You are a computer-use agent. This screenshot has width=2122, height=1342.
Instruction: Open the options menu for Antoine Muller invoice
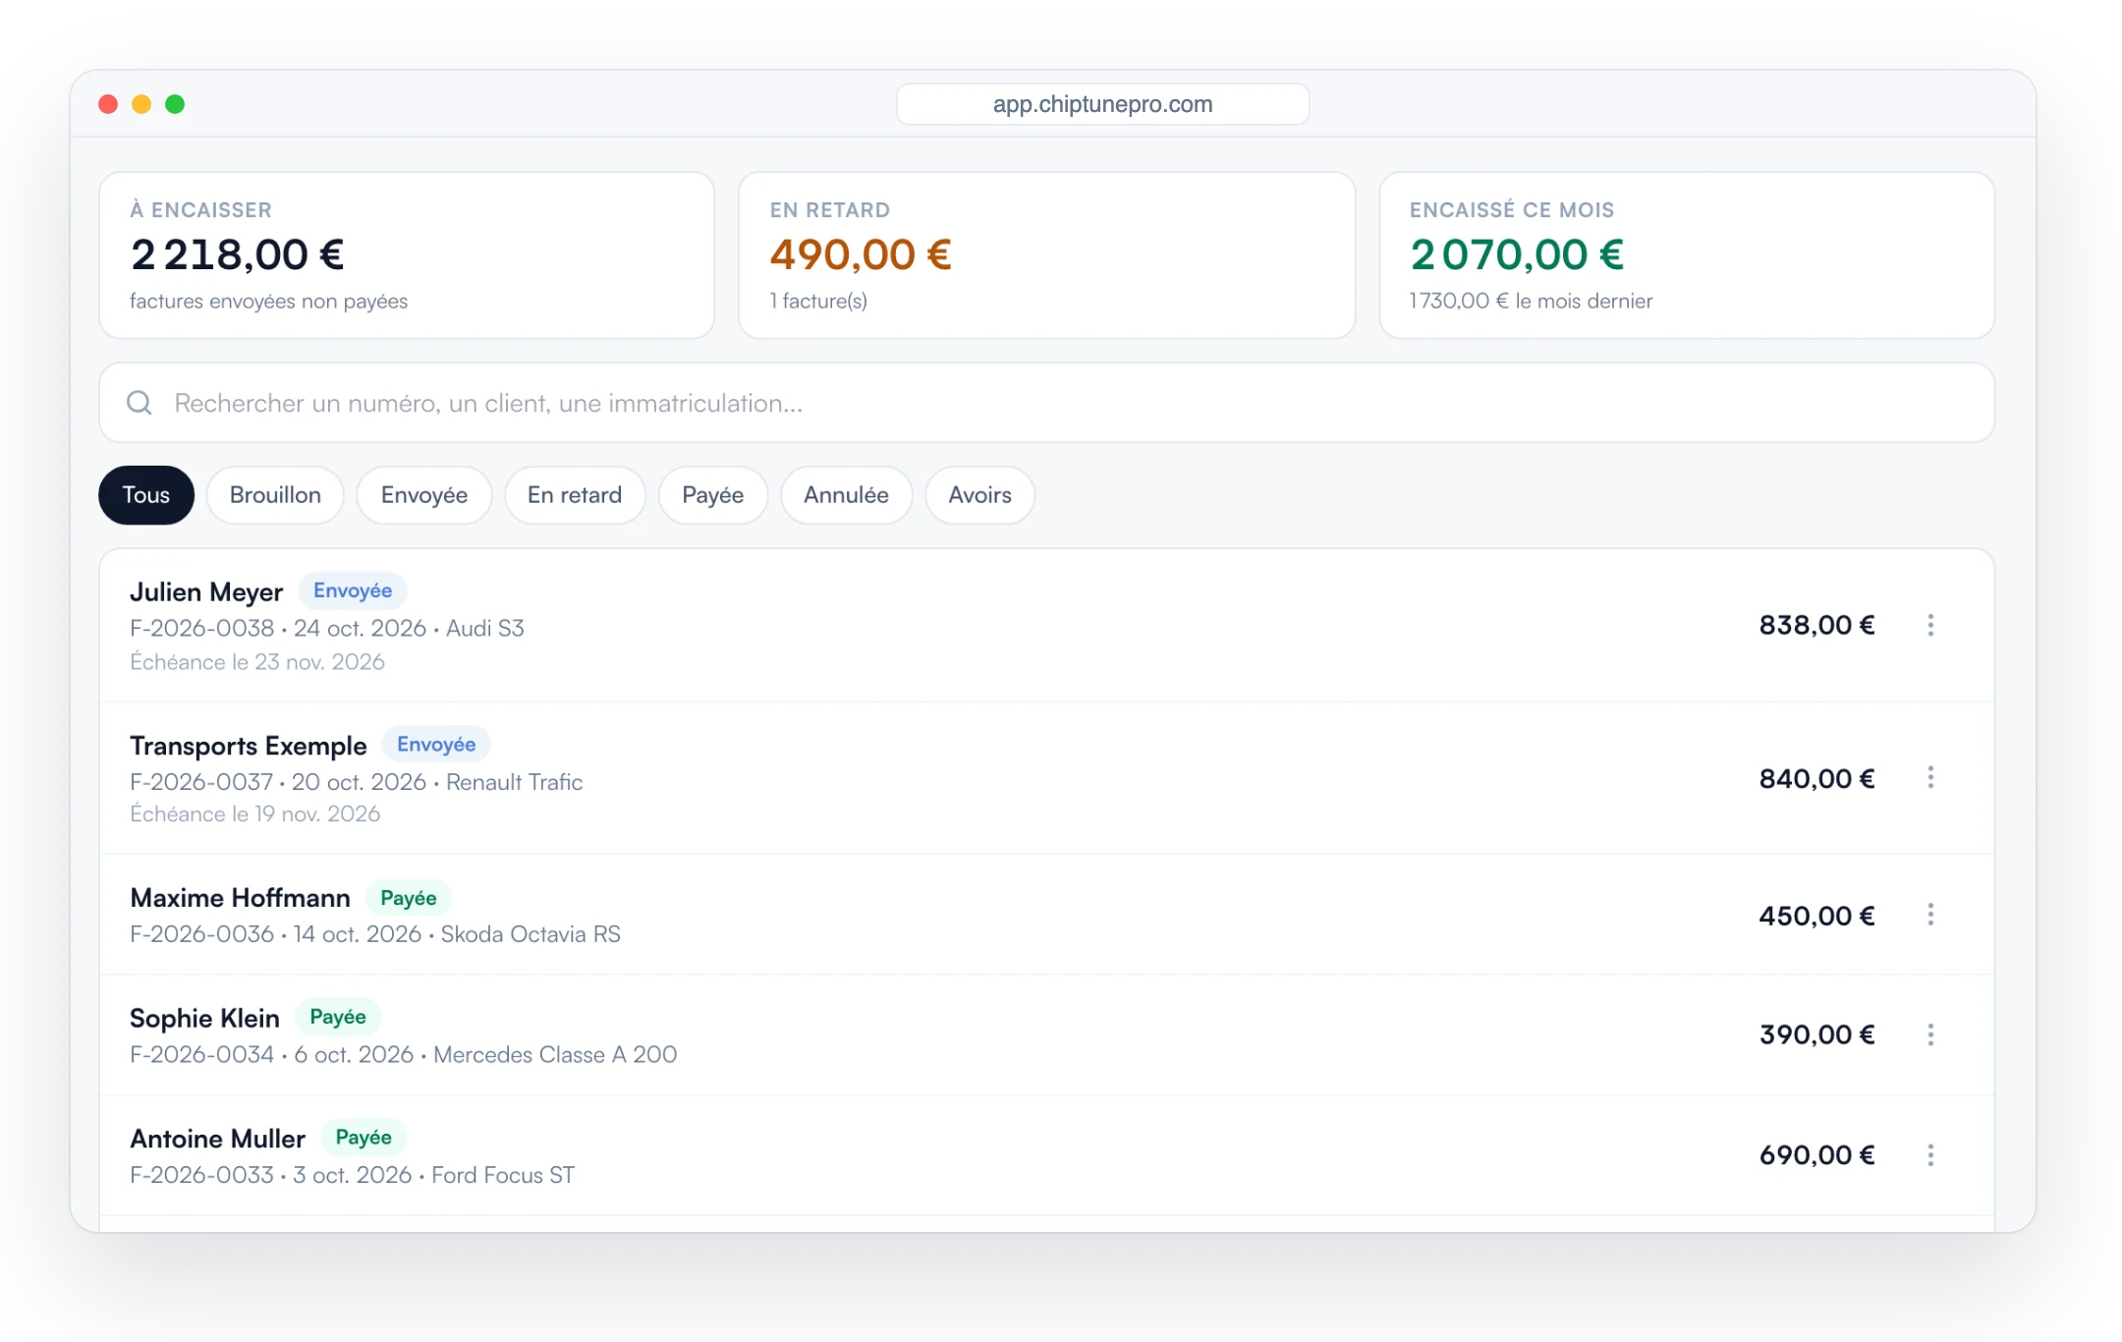(1930, 1155)
